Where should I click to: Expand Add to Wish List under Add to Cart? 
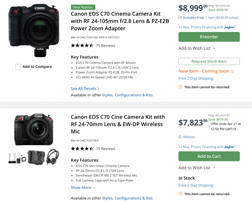197,168
